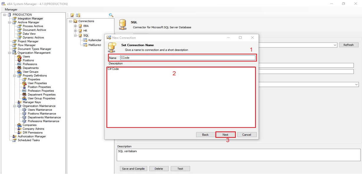Click Save and Compile
Screen dimensions: 362x174
pos(133,169)
